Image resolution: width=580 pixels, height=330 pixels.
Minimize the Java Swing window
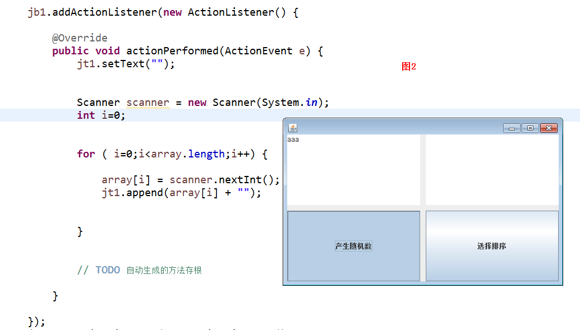point(512,128)
